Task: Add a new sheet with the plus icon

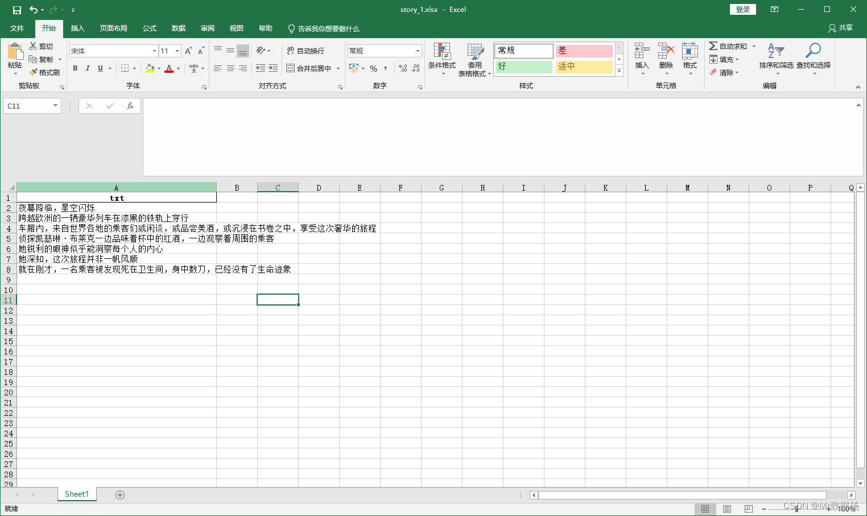Action: (x=120, y=495)
